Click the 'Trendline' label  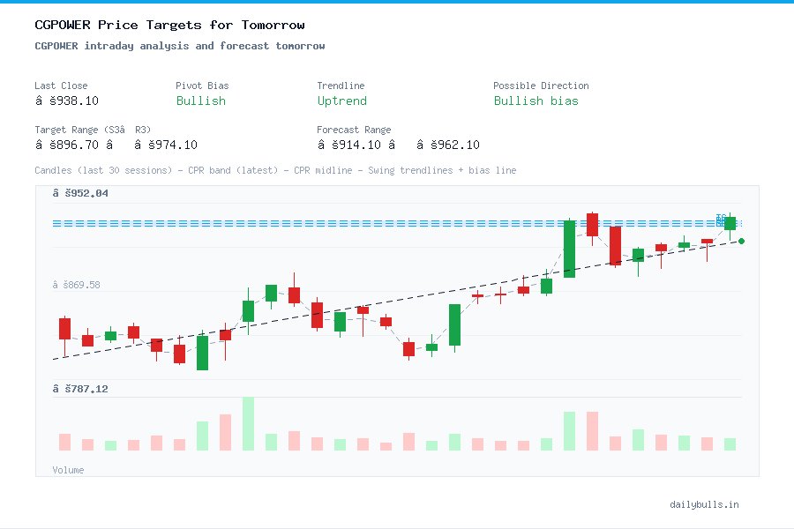click(x=341, y=86)
